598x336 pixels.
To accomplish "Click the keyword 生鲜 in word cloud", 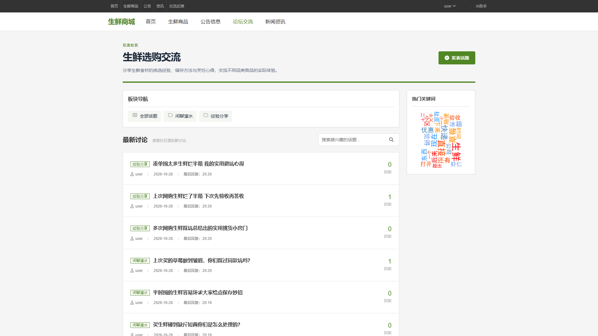I will 456,152.
